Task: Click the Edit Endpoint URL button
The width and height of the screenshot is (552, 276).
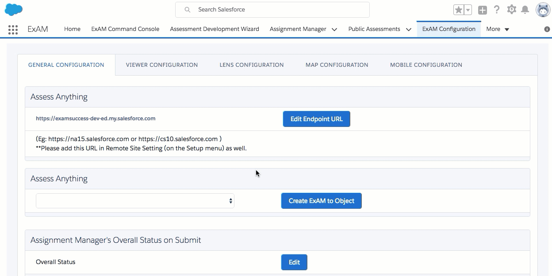Action: 317,119
